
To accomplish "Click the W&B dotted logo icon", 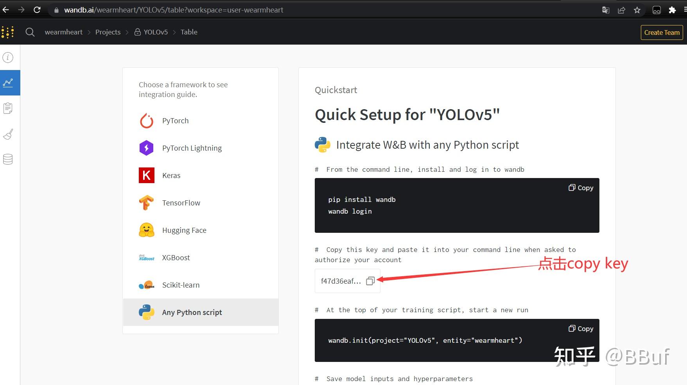I will [x=8, y=32].
